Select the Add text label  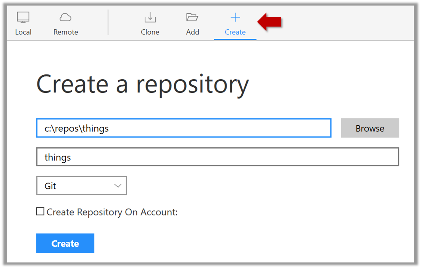click(192, 32)
